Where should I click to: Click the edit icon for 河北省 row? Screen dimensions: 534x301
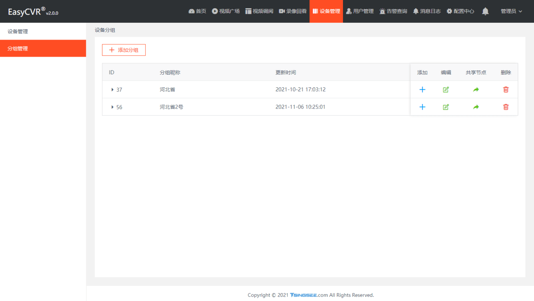tap(446, 90)
